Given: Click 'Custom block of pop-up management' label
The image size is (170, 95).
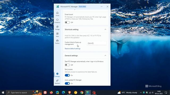Looking at the screenshot, I should coord(73,43).
